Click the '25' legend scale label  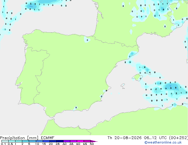[58, 144]
